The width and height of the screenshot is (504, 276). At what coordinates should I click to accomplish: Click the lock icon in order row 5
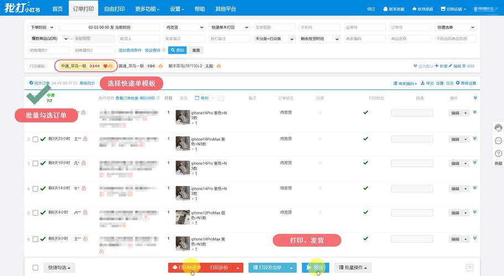pos(85,212)
